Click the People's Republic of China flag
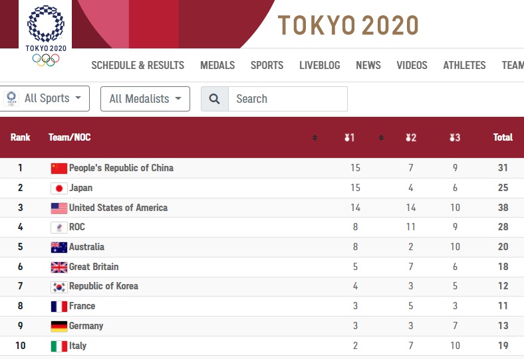 [x=59, y=169]
